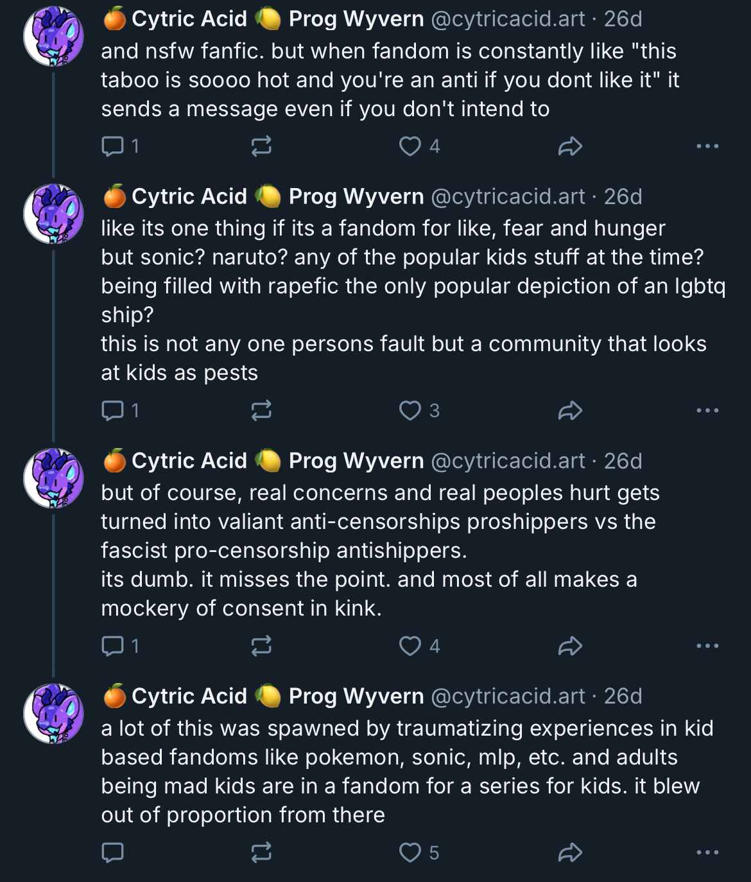Open more menu on "consent in kink" post

coord(707,646)
